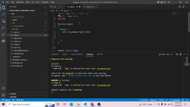Toggle primary sidebar layout icon
The height and width of the screenshot is (107, 190).
pyautogui.click(x=159, y=2)
